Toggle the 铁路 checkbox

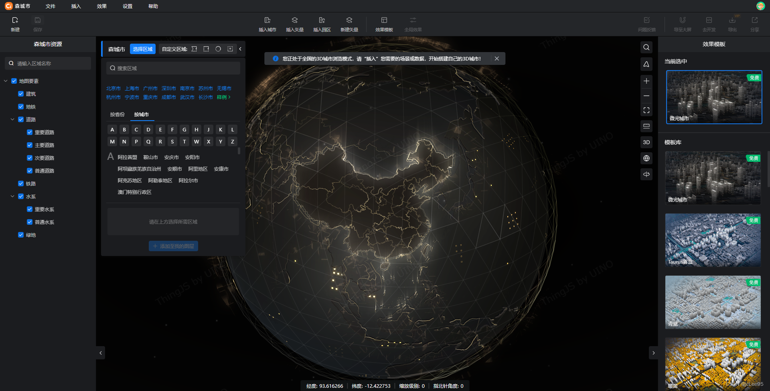(x=21, y=183)
